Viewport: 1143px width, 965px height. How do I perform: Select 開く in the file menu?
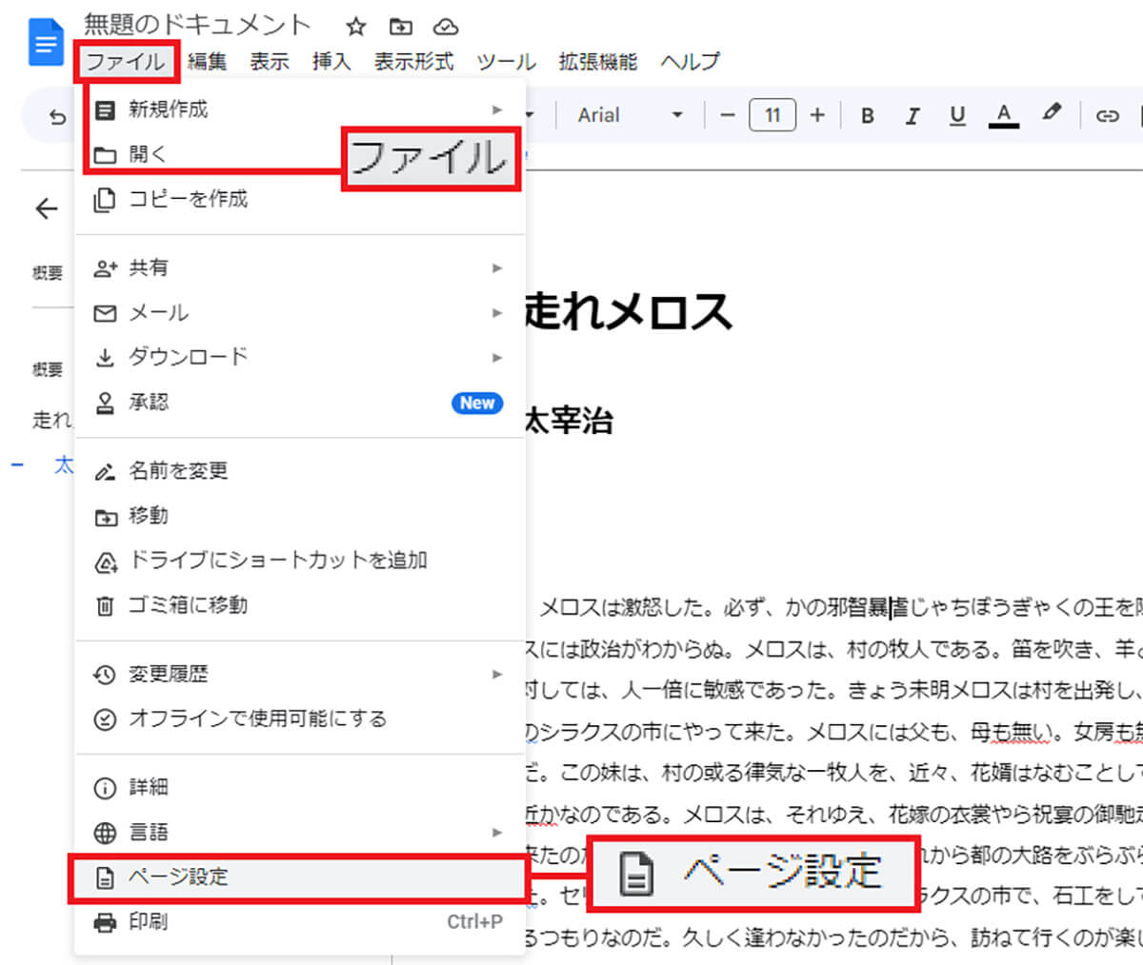(300, 154)
